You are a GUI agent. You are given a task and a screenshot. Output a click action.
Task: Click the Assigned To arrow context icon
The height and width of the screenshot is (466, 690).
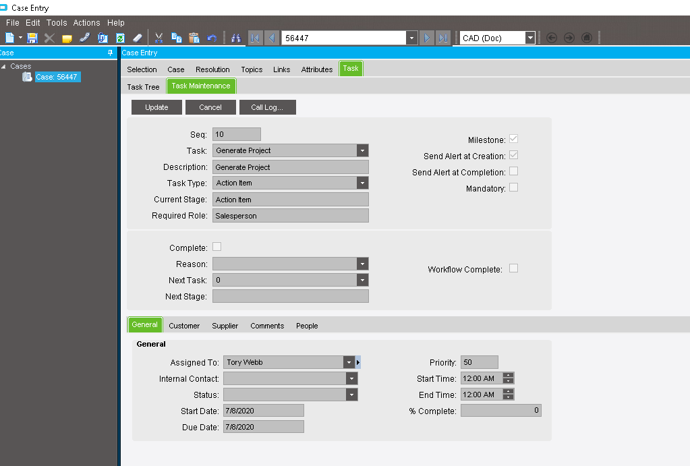click(358, 362)
